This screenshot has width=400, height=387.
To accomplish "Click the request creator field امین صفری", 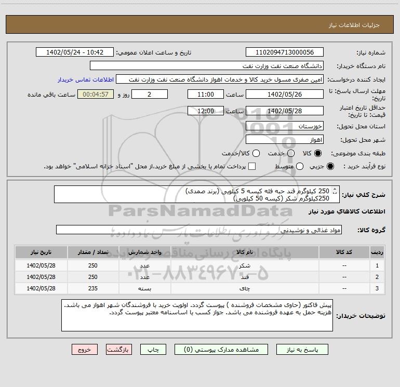I will (x=220, y=79).
